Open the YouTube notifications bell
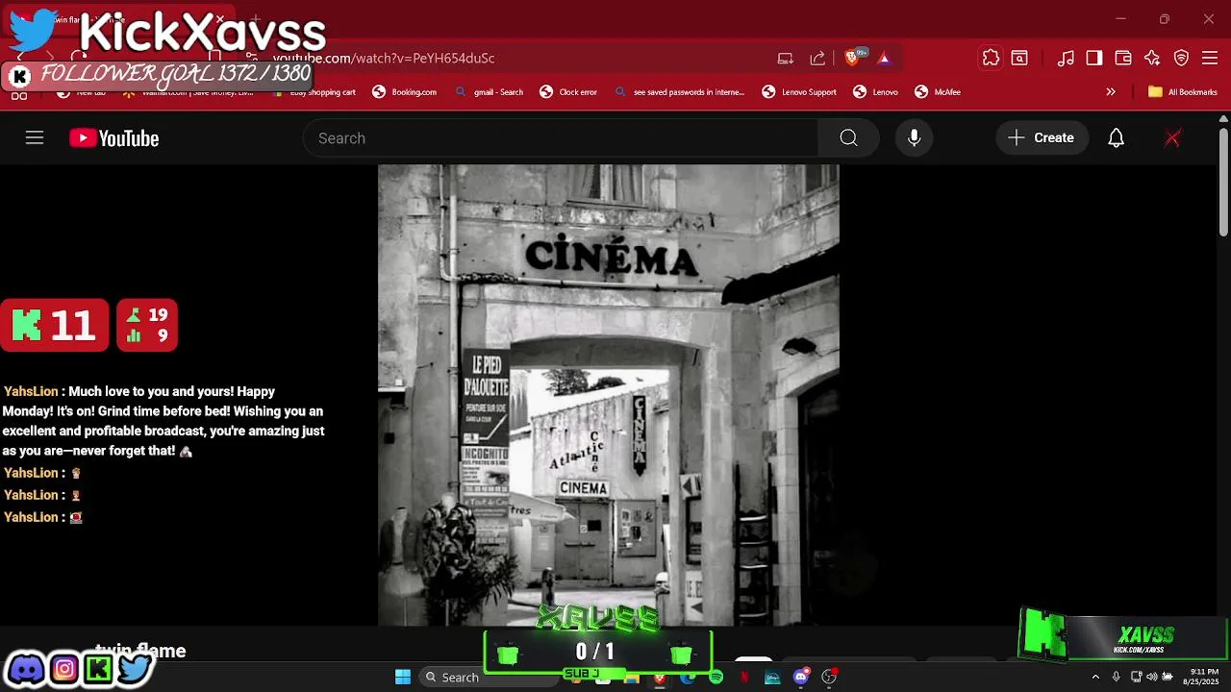The image size is (1231, 692). point(1116,138)
